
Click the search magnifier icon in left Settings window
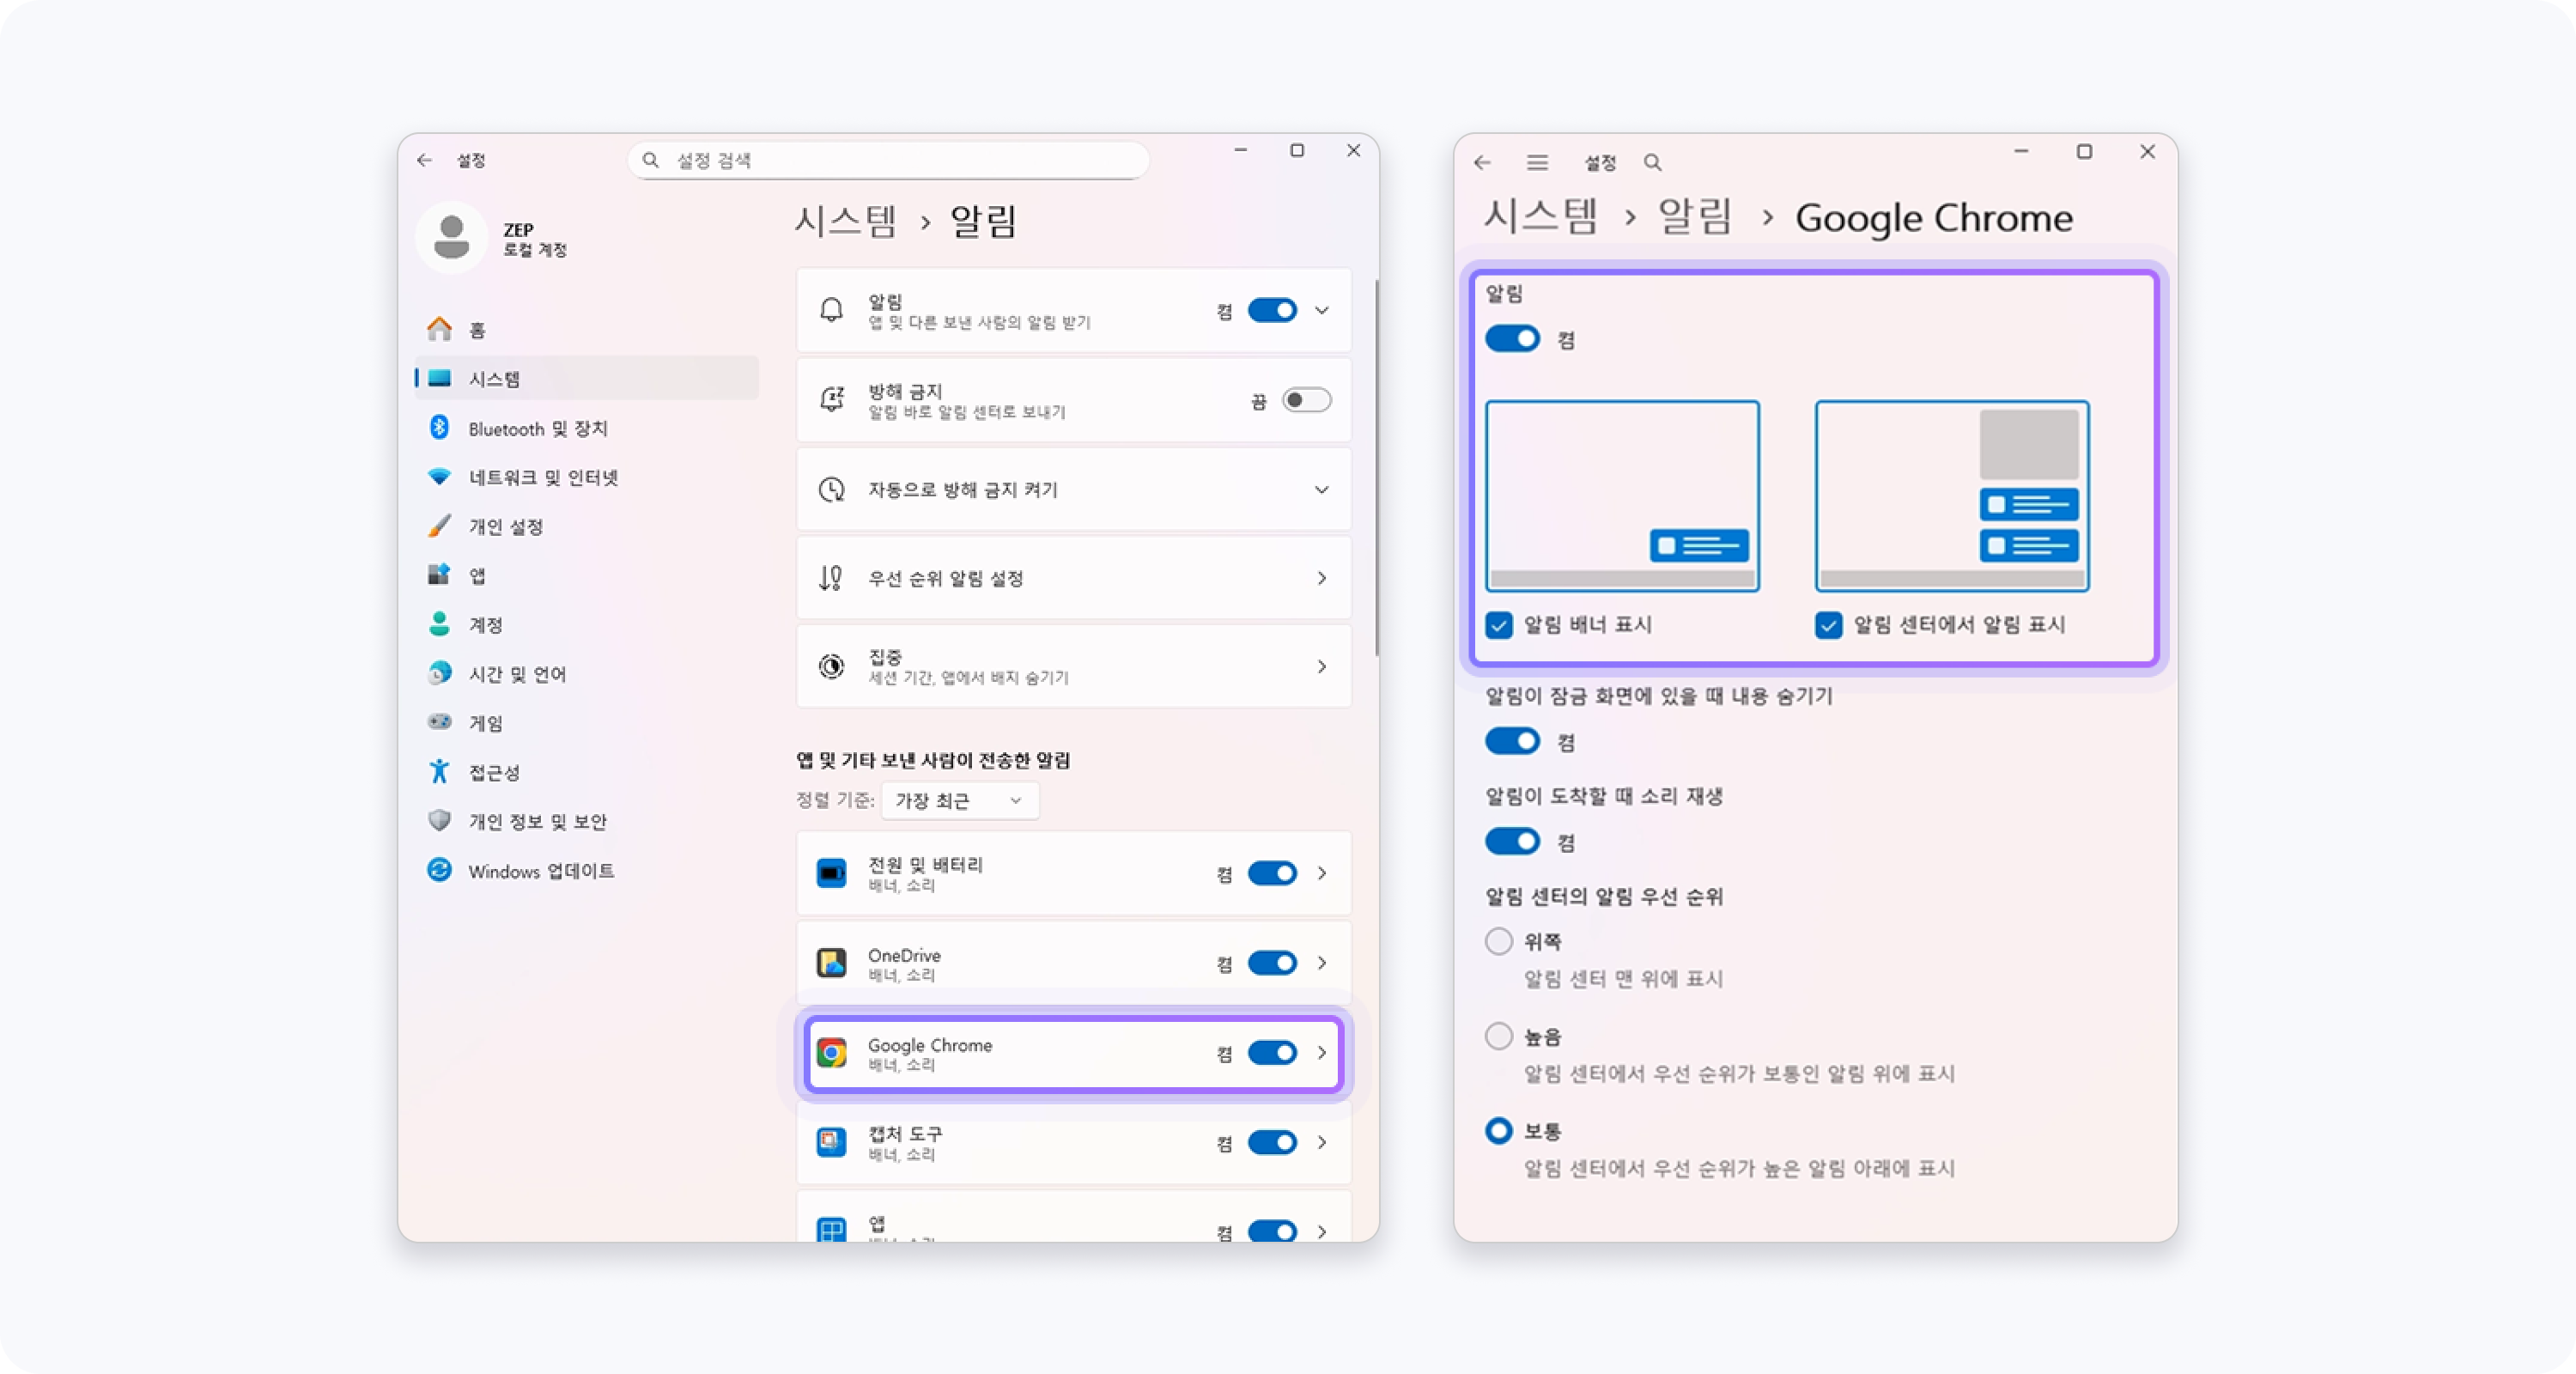pos(651,160)
